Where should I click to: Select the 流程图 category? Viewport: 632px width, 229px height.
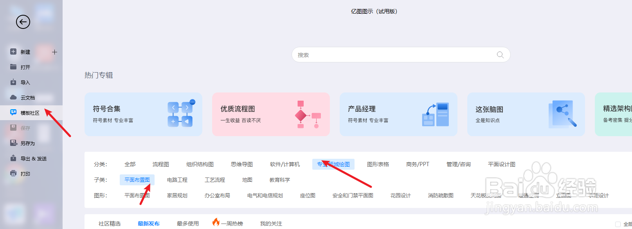click(161, 164)
